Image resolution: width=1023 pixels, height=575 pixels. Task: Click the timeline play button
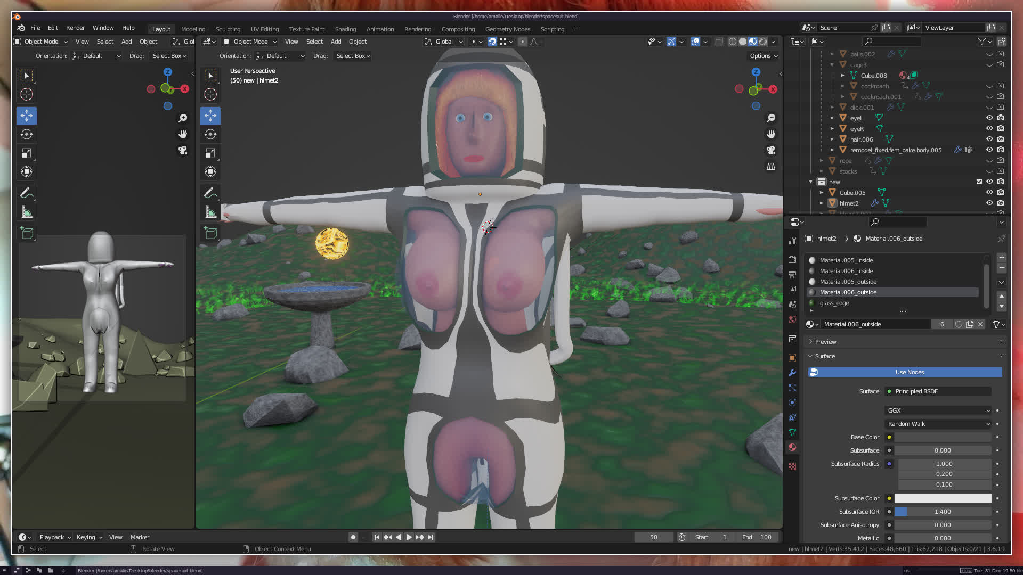(x=409, y=537)
